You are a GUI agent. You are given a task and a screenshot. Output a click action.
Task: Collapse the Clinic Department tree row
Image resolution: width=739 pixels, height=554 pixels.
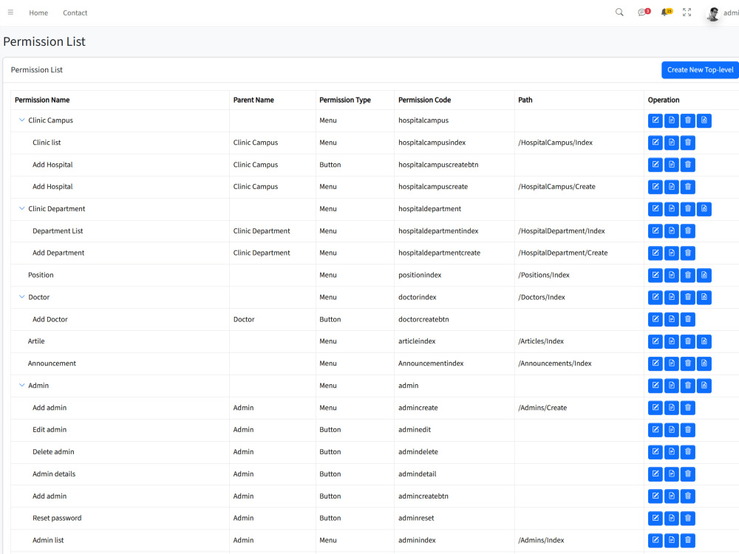point(21,208)
